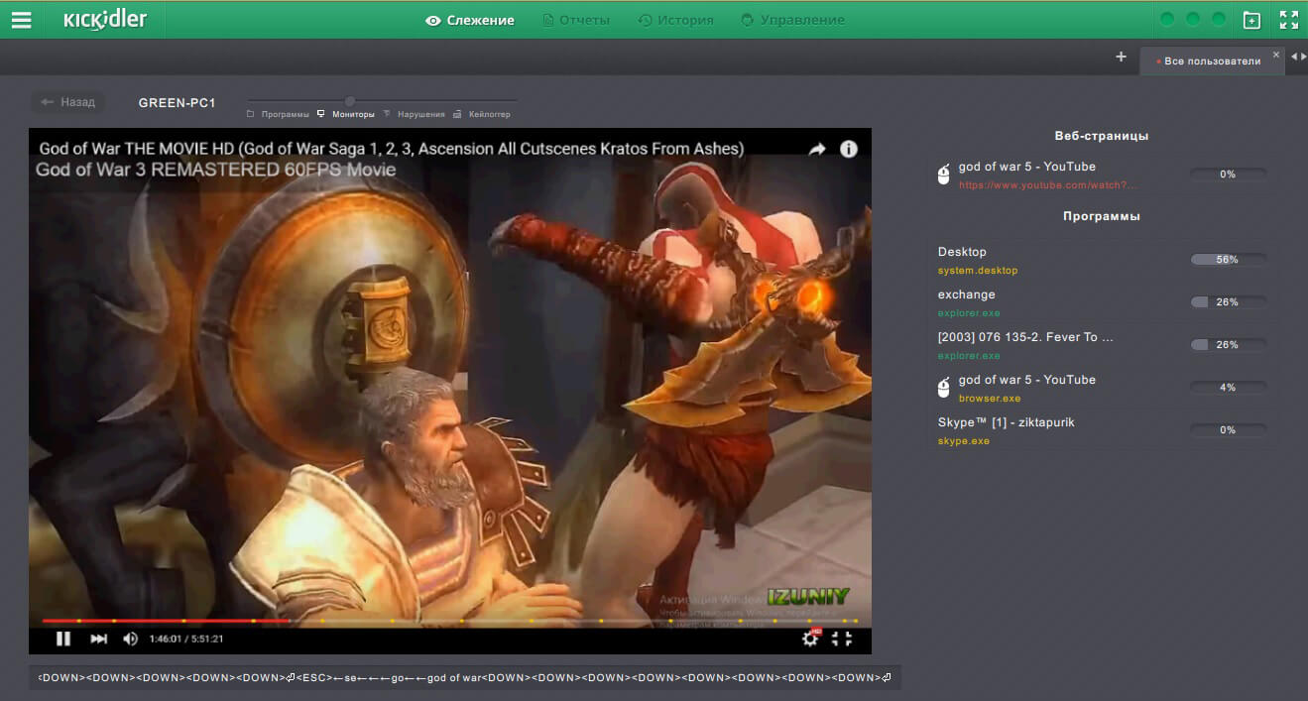Click the browser.exe process name

coord(990,399)
